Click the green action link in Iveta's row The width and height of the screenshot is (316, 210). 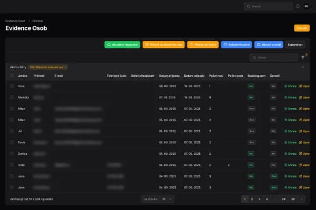click(x=290, y=165)
